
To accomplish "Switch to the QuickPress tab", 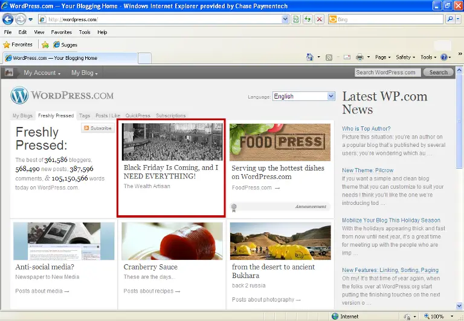I will [x=138, y=115].
